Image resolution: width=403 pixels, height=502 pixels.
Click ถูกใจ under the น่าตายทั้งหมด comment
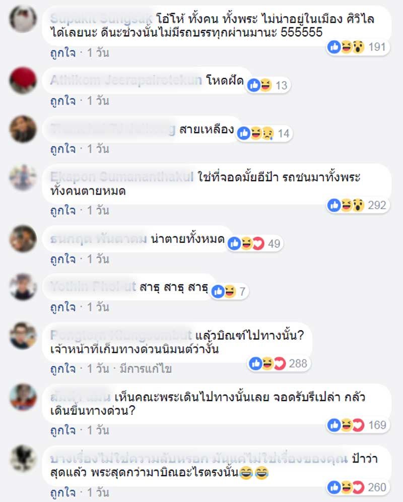[63, 259]
